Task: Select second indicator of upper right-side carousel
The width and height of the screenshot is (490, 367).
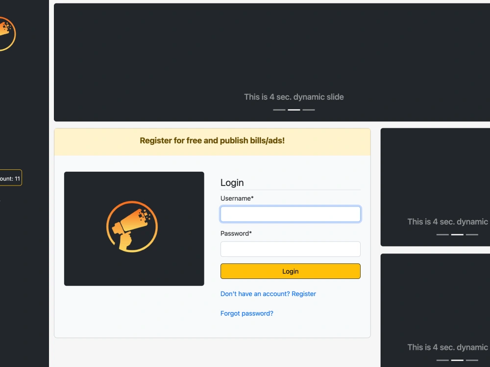Action: pyautogui.click(x=457, y=234)
